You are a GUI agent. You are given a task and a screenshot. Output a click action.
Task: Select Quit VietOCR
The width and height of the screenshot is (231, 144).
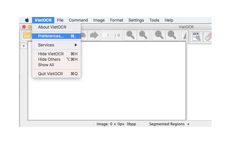[x=56, y=74]
